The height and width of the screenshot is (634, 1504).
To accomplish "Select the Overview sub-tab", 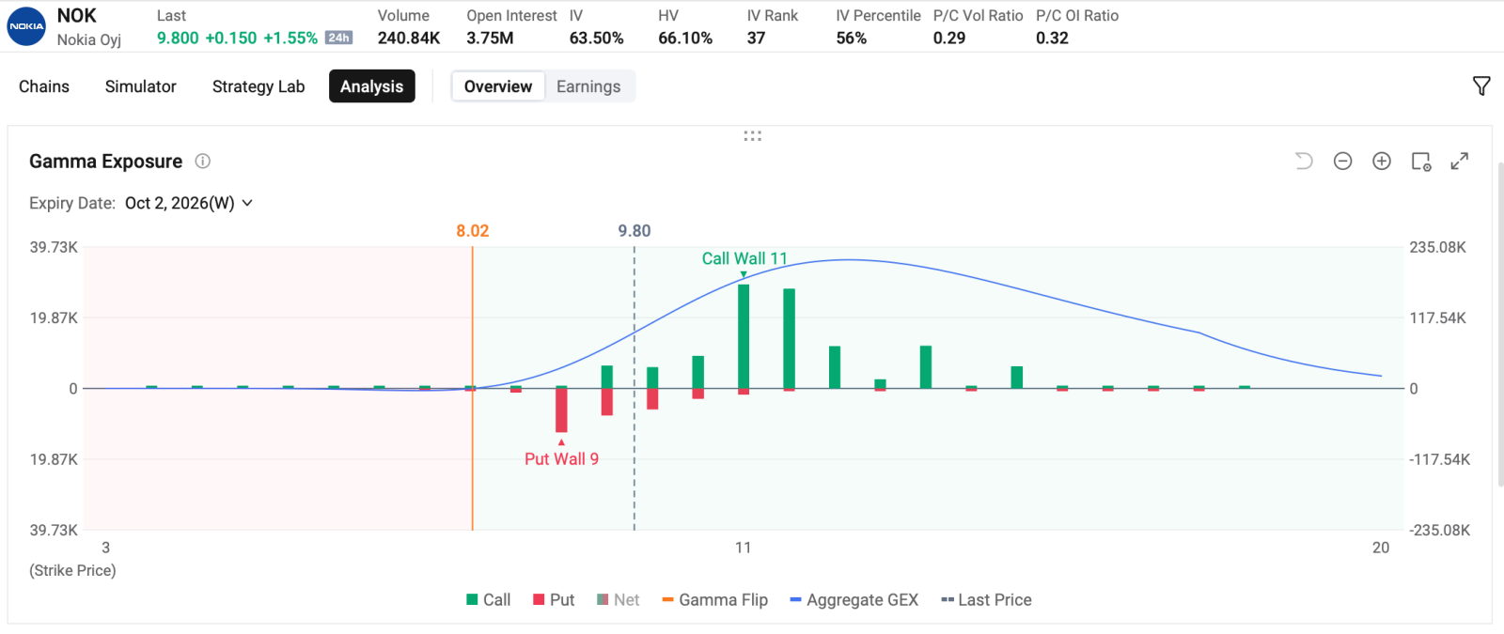I will (x=498, y=86).
